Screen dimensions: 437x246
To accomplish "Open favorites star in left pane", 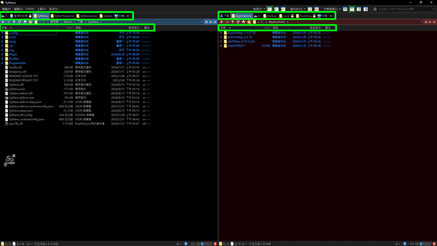I will (x=30, y=22).
